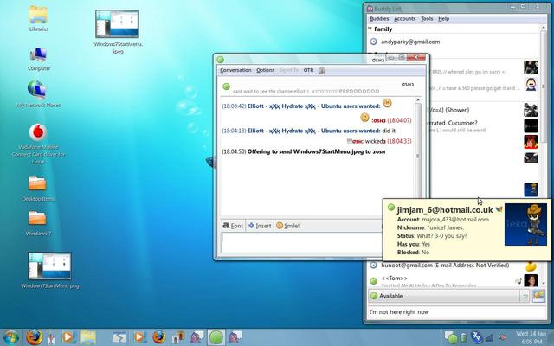Click smiley emoticon after first Elliott message
Image resolution: width=554 pixels, height=346 pixels.
[x=387, y=103]
